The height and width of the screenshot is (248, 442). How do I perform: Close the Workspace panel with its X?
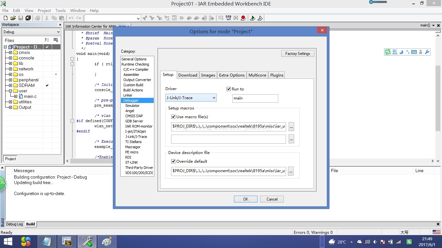tap(60, 25)
